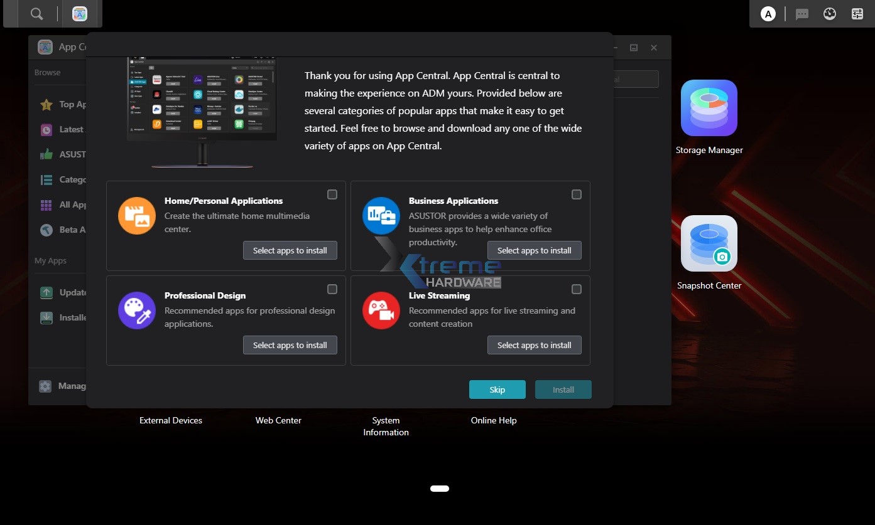Screen dimensions: 875x525
Task: Click the App Central taskbar icon
Action: (80, 14)
